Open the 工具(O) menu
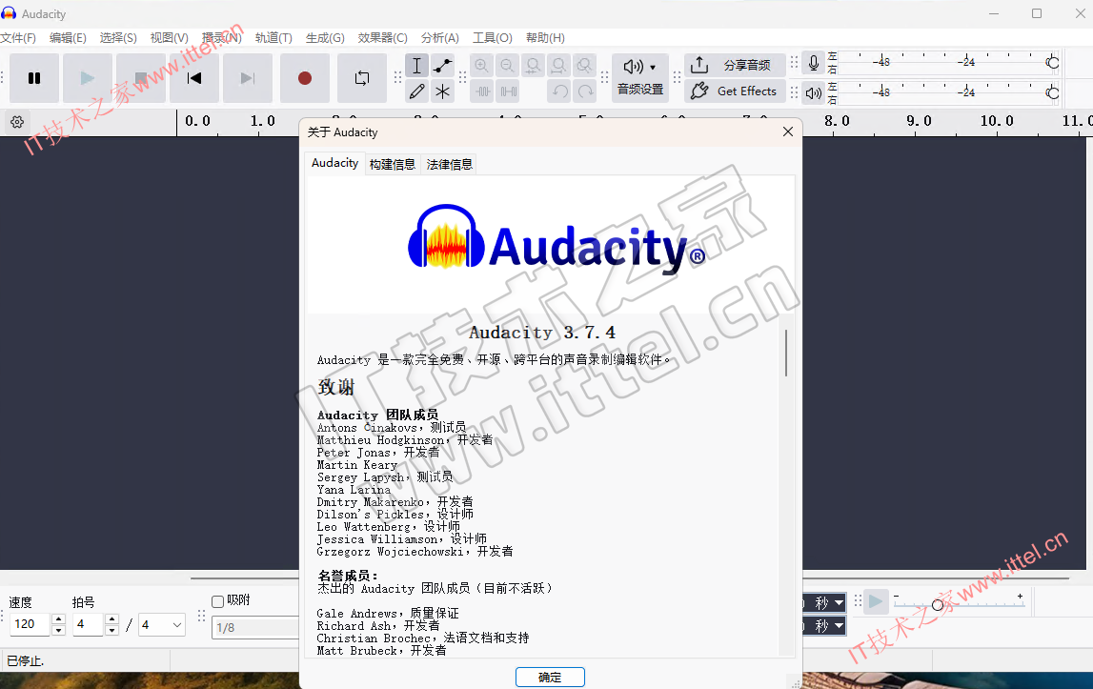Image resolution: width=1093 pixels, height=689 pixels. [x=492, y=38]
